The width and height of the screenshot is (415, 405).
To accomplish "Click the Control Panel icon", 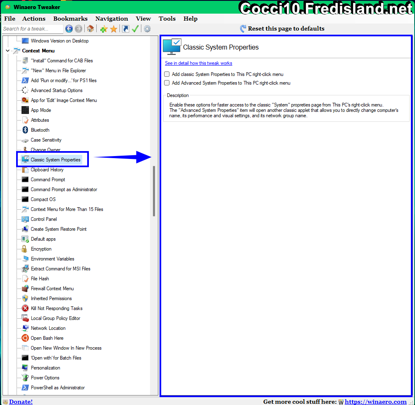I will [25, 219].
